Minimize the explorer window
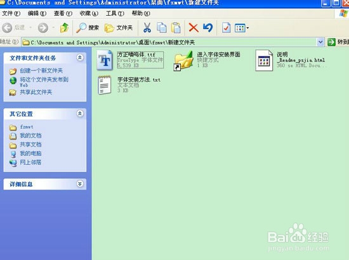This screenshot has width=349, height=260. (326, 3)
